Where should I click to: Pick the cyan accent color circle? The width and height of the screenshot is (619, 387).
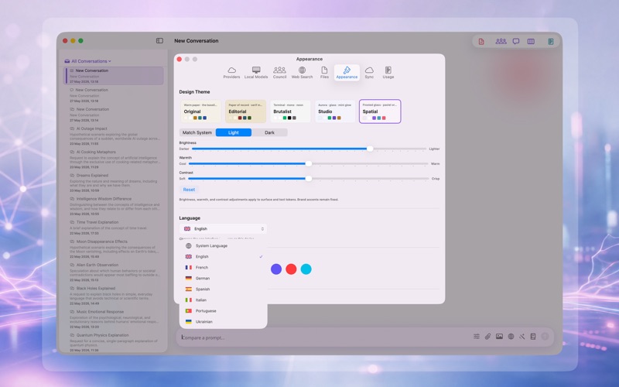[306, 269]
